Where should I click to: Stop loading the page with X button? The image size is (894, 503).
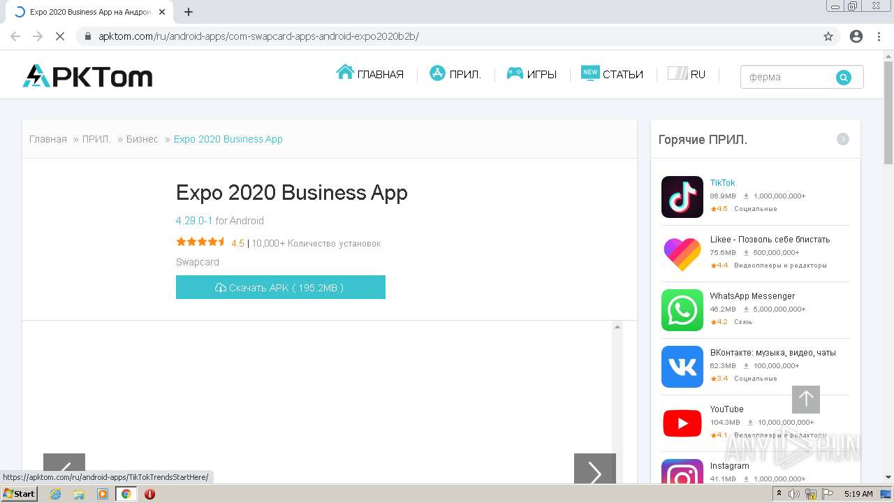click(60, 36)
